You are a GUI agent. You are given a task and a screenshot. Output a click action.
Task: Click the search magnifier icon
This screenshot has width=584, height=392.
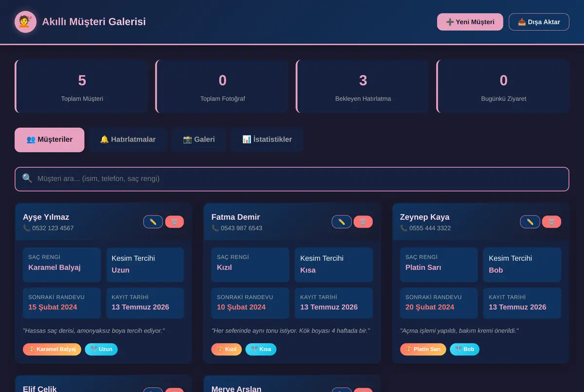(27, 178)
